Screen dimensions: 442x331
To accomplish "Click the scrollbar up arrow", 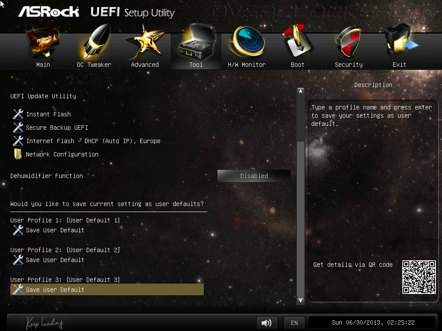I will (300, 91).
